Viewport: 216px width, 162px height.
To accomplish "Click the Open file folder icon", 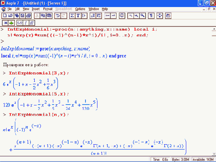I will (11, 16).
